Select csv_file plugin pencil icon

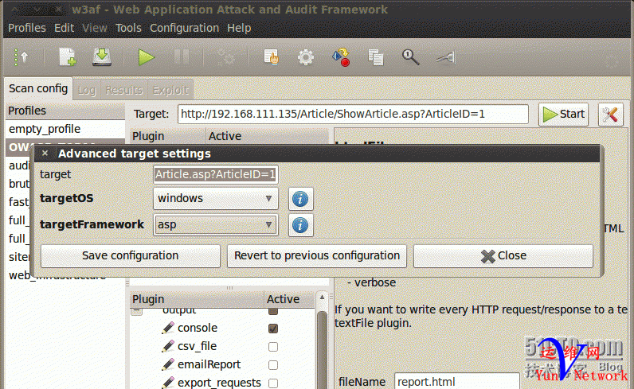168,346
